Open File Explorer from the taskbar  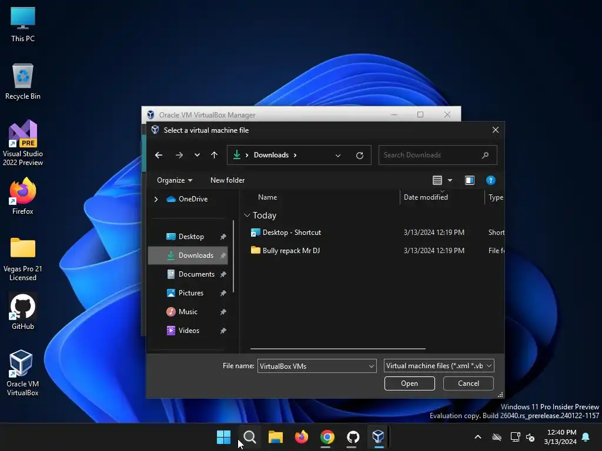coord(276,437)
